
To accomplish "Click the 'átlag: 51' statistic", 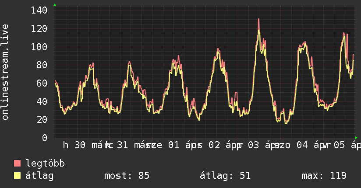I will click(x=225, y=176).
